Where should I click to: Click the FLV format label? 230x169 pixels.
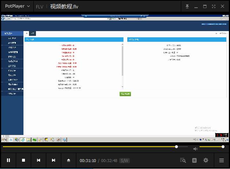(40, 7)
